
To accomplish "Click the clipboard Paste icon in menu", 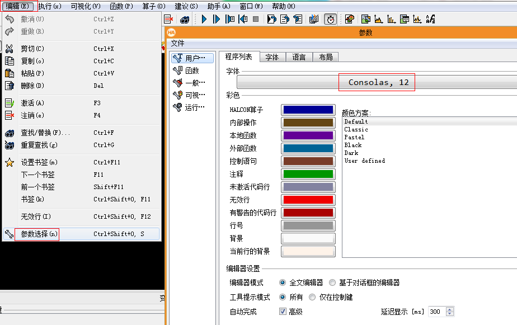I will point(9,73).
